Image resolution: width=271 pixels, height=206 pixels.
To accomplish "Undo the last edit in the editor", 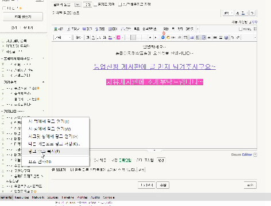I will tap(233, 37).
